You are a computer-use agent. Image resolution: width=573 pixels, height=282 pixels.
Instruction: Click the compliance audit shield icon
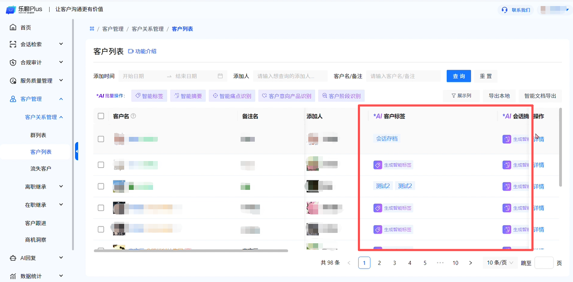(13, 62)
